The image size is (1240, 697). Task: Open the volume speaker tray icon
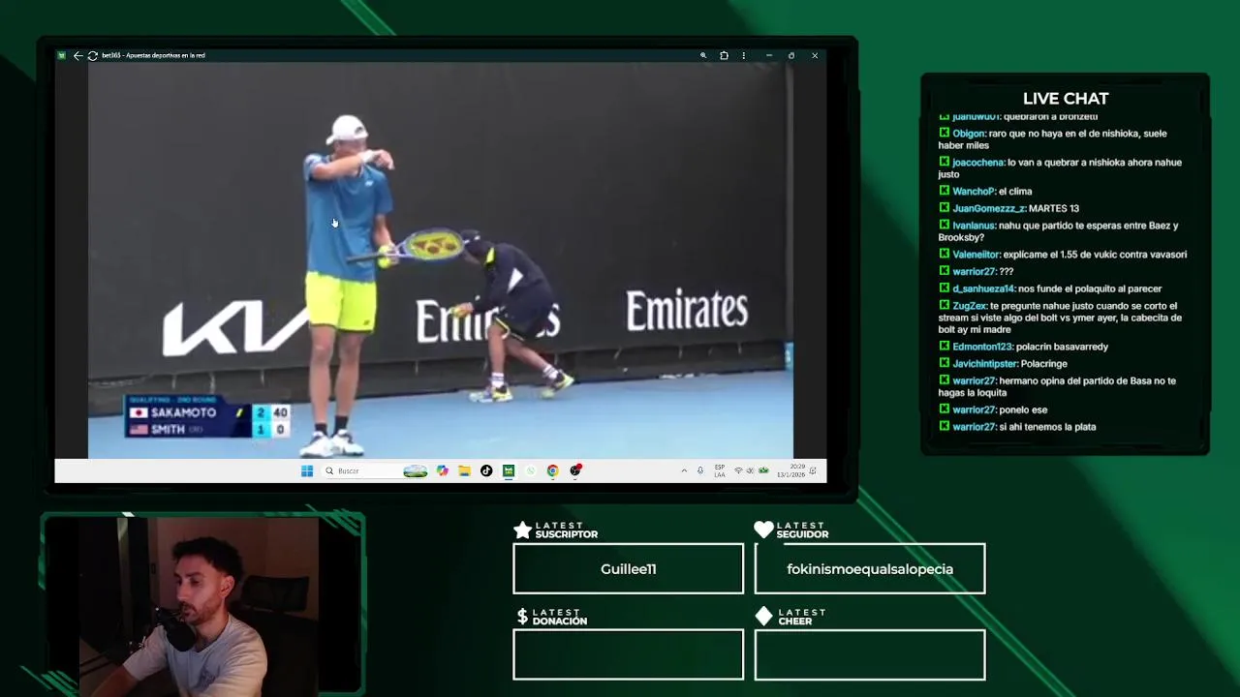point(750,470)
